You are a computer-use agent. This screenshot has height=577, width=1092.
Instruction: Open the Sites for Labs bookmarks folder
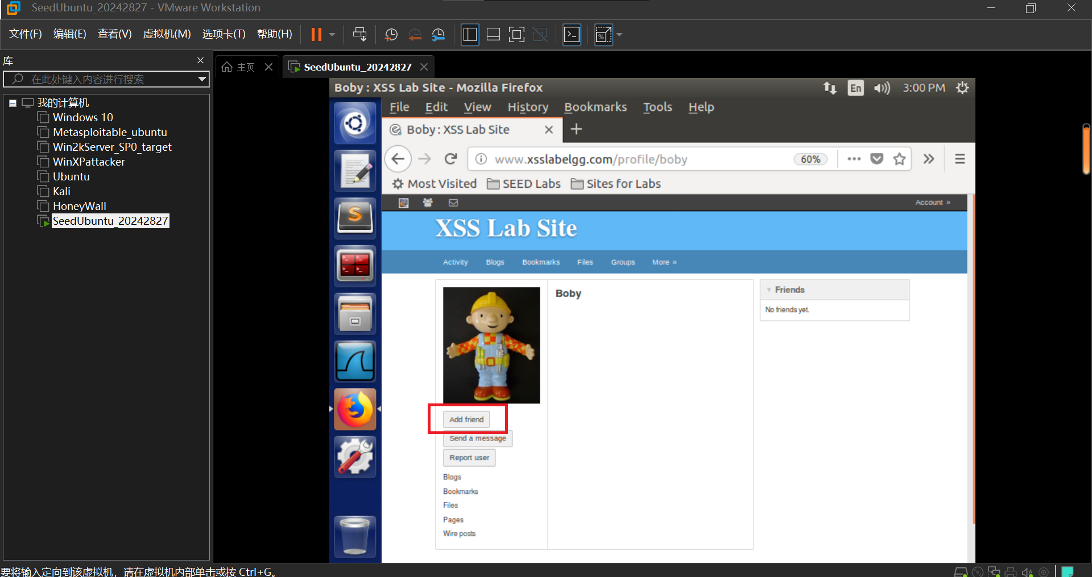click(616, 184)
